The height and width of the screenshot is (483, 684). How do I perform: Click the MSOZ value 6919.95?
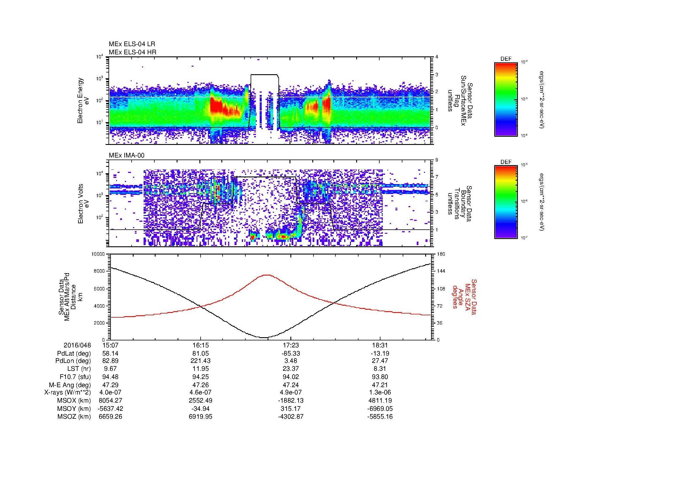201,417
